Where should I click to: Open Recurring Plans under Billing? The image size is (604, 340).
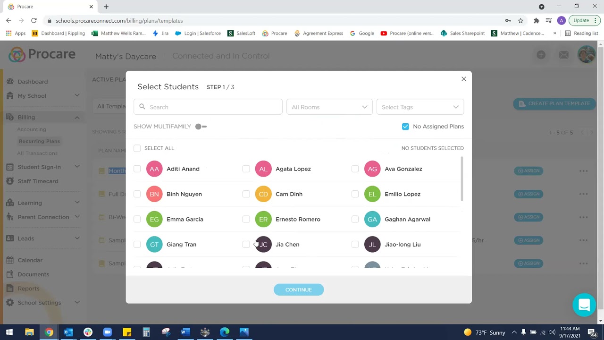coord(39,141)
